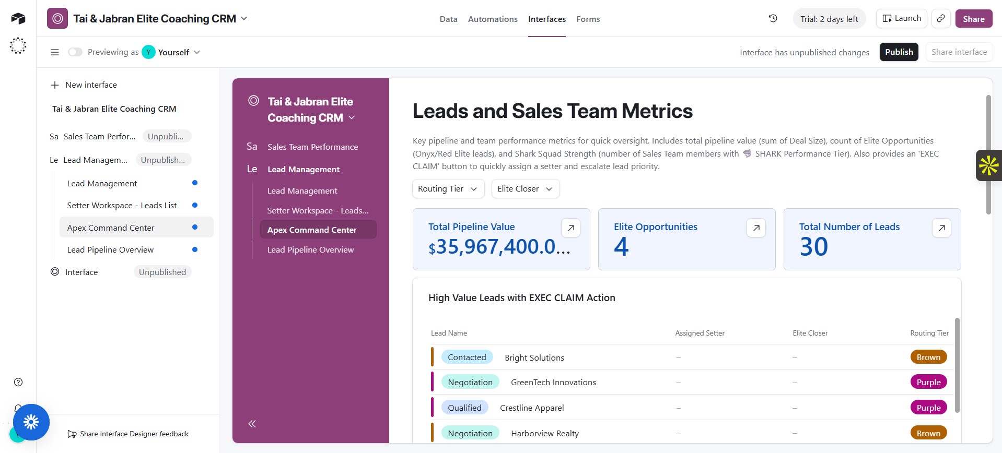Switch to the Data tab
Image resolution: width=1002 pixels, height=453 pixels.
pyautogui.click(x=448, y=19)
